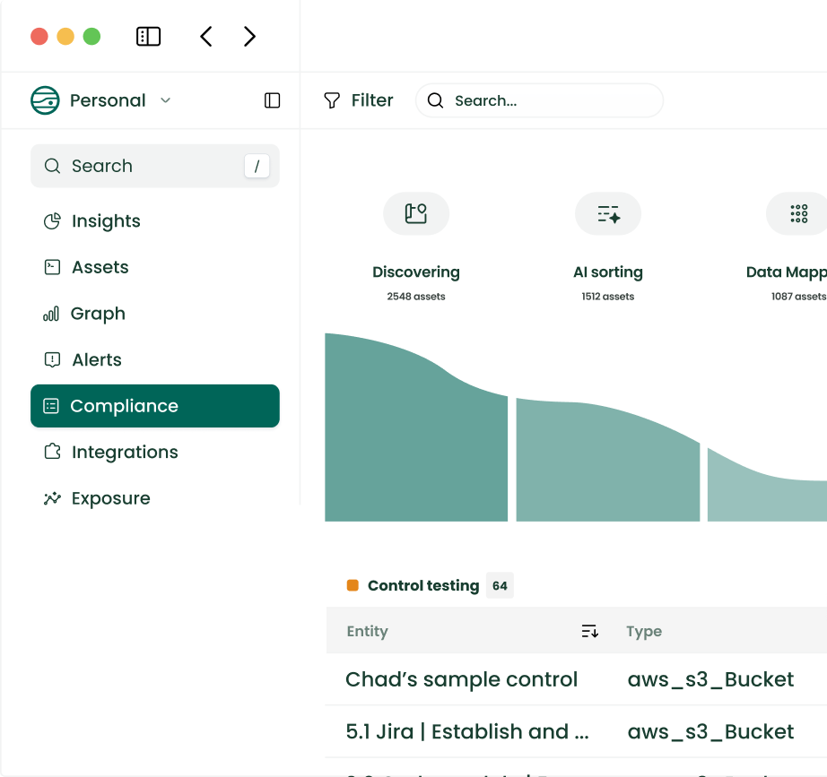Click the Type column header

643,632
